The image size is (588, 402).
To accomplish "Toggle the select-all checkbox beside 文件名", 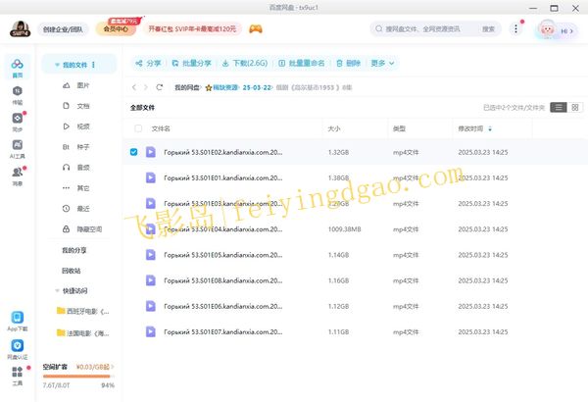I will (x=138, y=128).
